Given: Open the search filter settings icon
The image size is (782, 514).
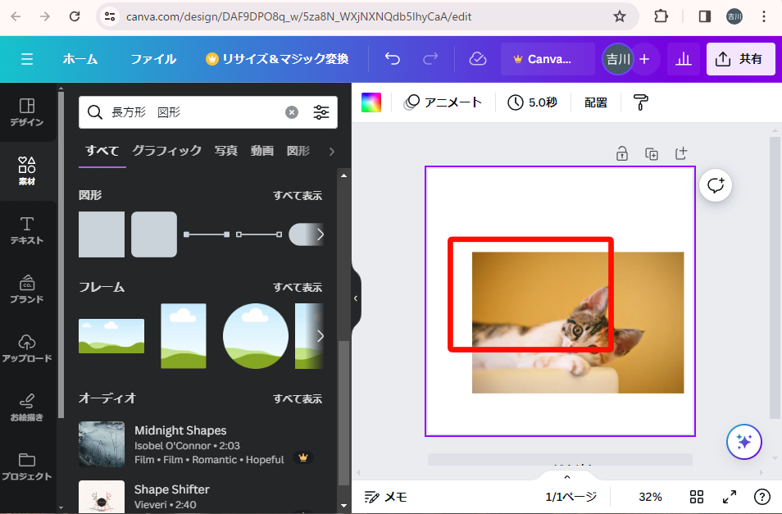Looking at the screenshot, I should [x=321, y=112].
